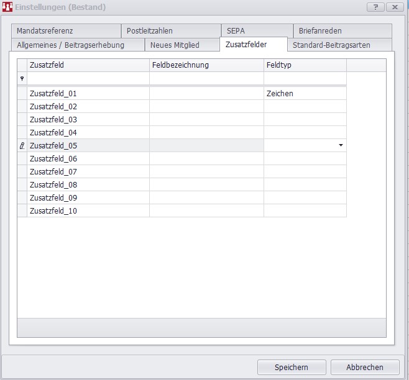409x380 pixels.
Task: Select the Zeichen Feldtyp cell of Zusatzfeld_01
Action: coord(305,94)
